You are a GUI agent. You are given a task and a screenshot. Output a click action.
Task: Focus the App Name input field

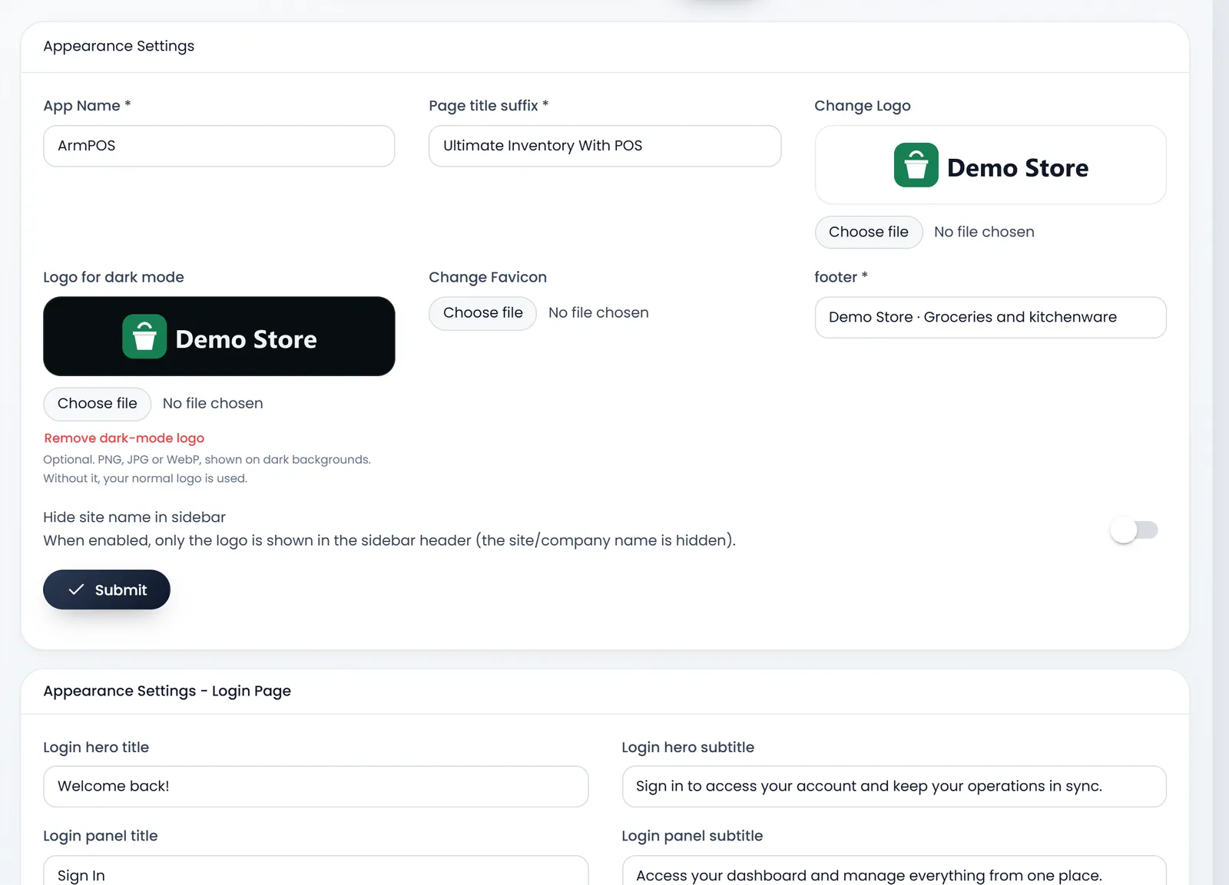pos(219,146)
